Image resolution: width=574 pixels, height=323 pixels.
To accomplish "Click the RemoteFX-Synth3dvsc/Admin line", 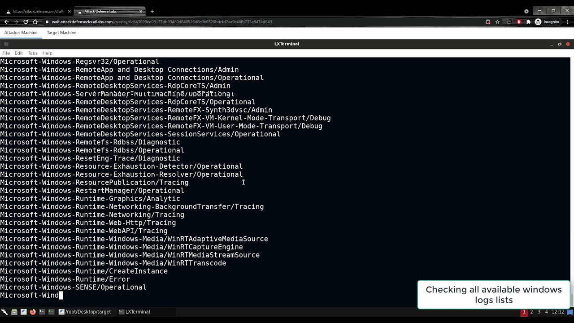I will click(136, 110).
